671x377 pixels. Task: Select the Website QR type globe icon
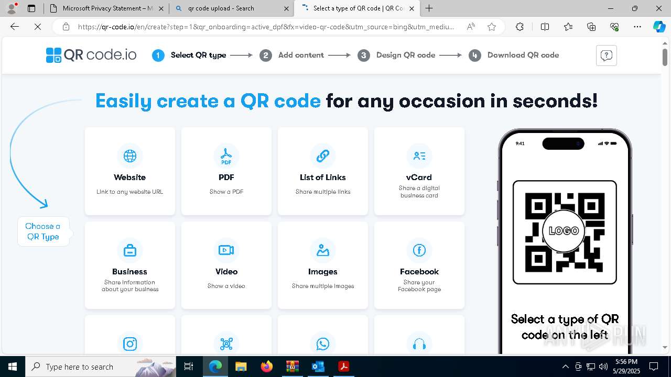tap(130, 156)
